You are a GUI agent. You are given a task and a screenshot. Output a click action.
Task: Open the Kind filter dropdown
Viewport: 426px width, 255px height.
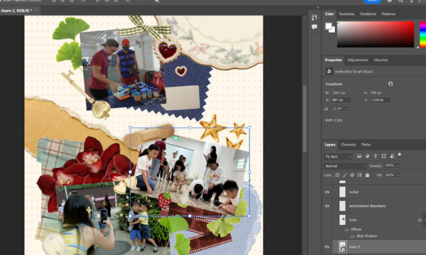[x=338, y=157]
